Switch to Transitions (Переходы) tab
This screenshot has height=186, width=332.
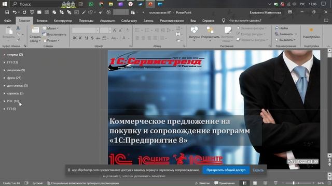[86, 21]
